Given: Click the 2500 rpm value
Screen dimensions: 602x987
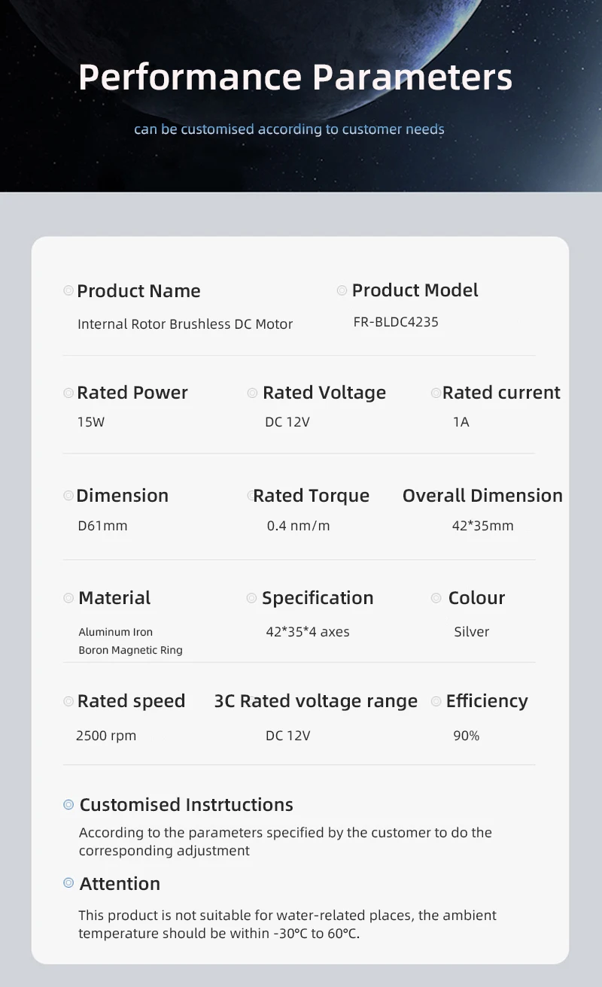Looking at the screenshot, I should coord(106,736).
